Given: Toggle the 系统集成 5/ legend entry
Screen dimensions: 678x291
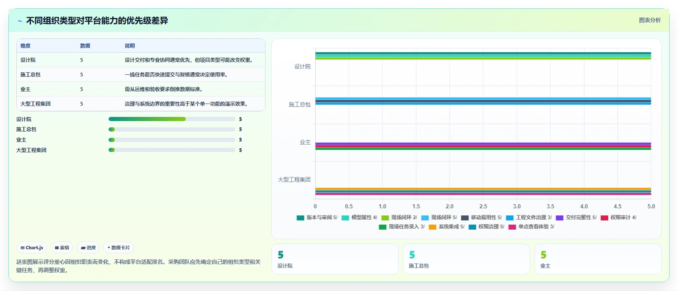Looking at the screenshot, I should click(446, 227).
